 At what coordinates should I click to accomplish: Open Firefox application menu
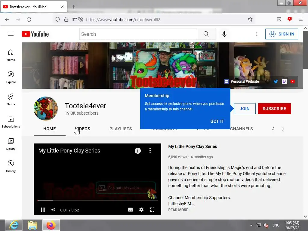tap(301, 19)
